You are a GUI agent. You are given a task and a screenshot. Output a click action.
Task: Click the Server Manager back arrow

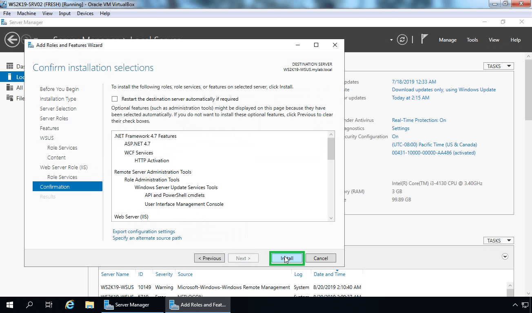(x=12, y=40)
